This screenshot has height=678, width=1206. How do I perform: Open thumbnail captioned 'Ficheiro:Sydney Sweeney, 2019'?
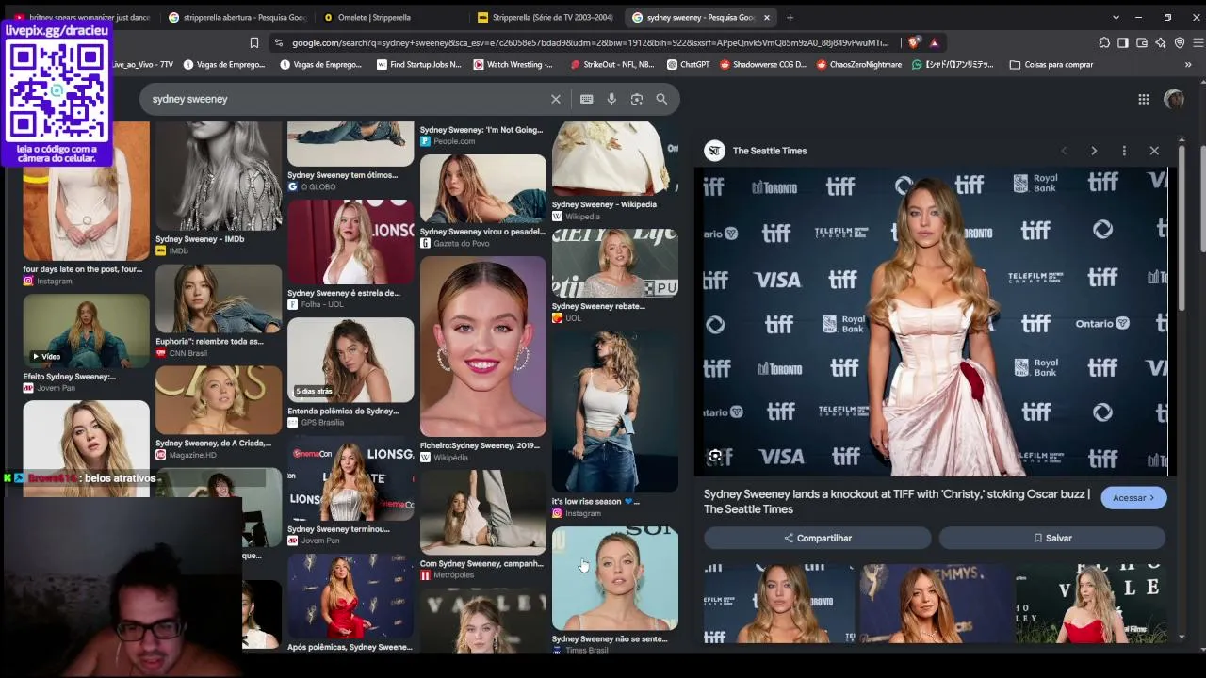click(x=482, y=347)
